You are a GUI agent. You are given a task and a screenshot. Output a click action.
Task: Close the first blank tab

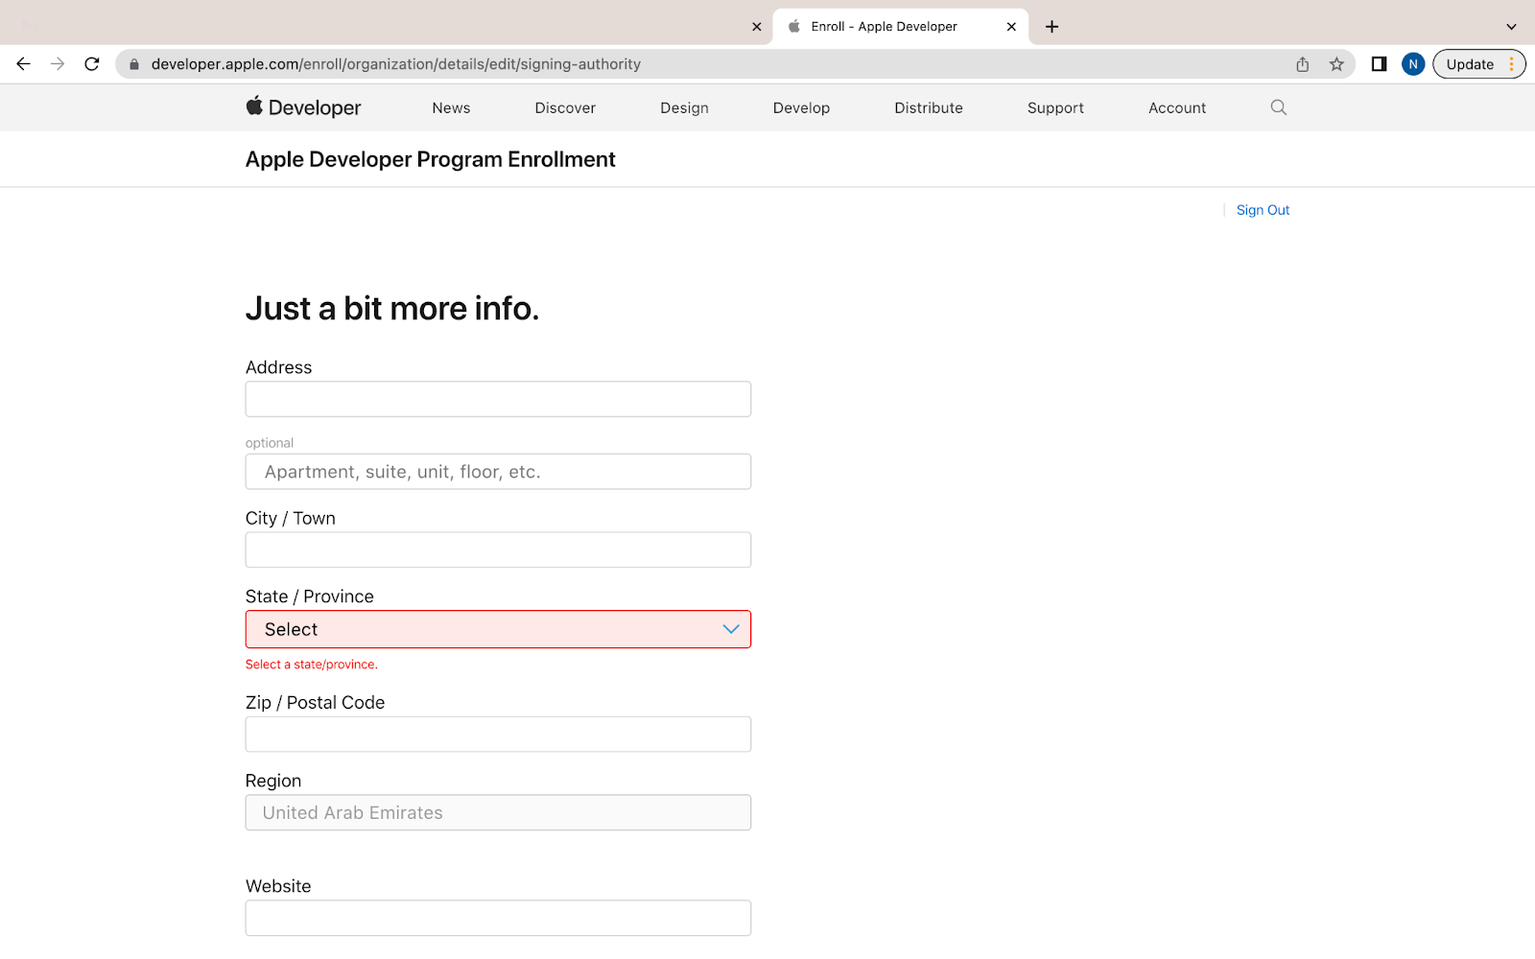756,27
